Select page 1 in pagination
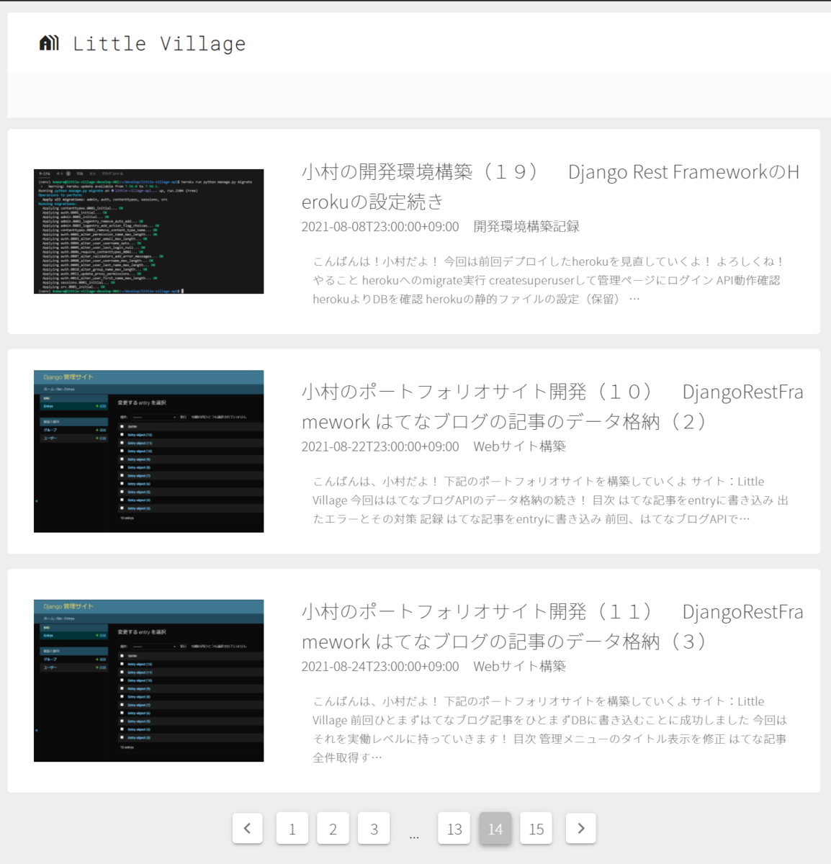This screenshot has height=864, width=831. (292, 828)
